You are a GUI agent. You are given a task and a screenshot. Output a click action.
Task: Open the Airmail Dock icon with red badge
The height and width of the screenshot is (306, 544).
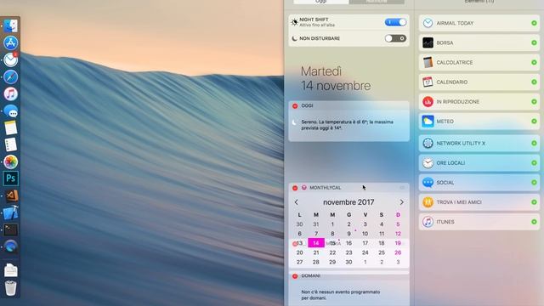[x=11, y=60]
